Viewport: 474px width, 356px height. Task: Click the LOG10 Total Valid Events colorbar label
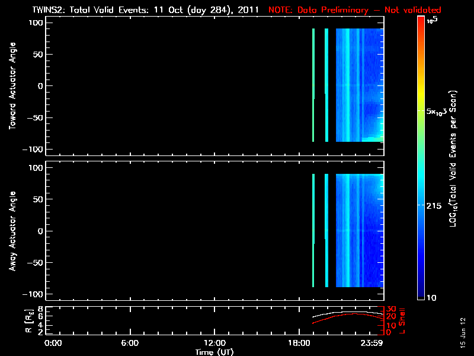(x=457, y=160)
